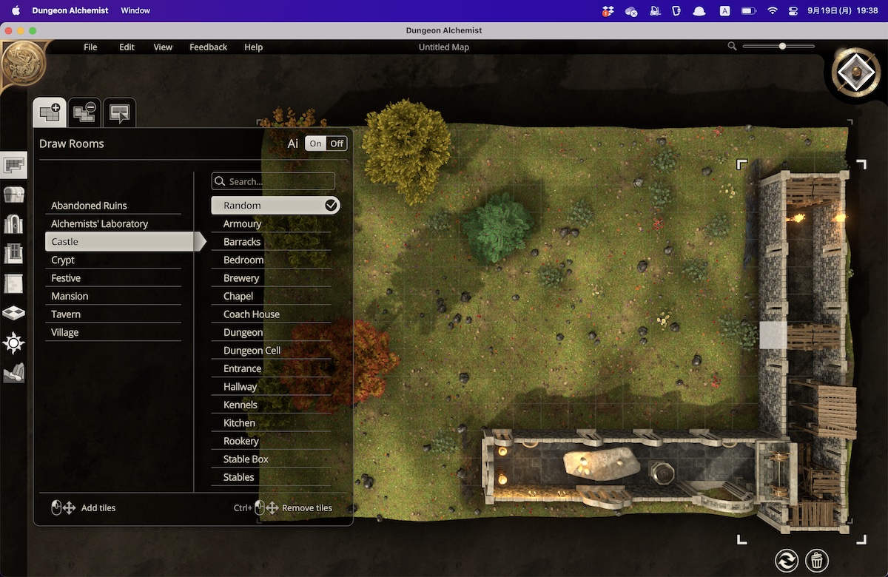Open the Feedback menu
Image resolution: width=888 pixels, height=577 pixels.
(208, 47)
